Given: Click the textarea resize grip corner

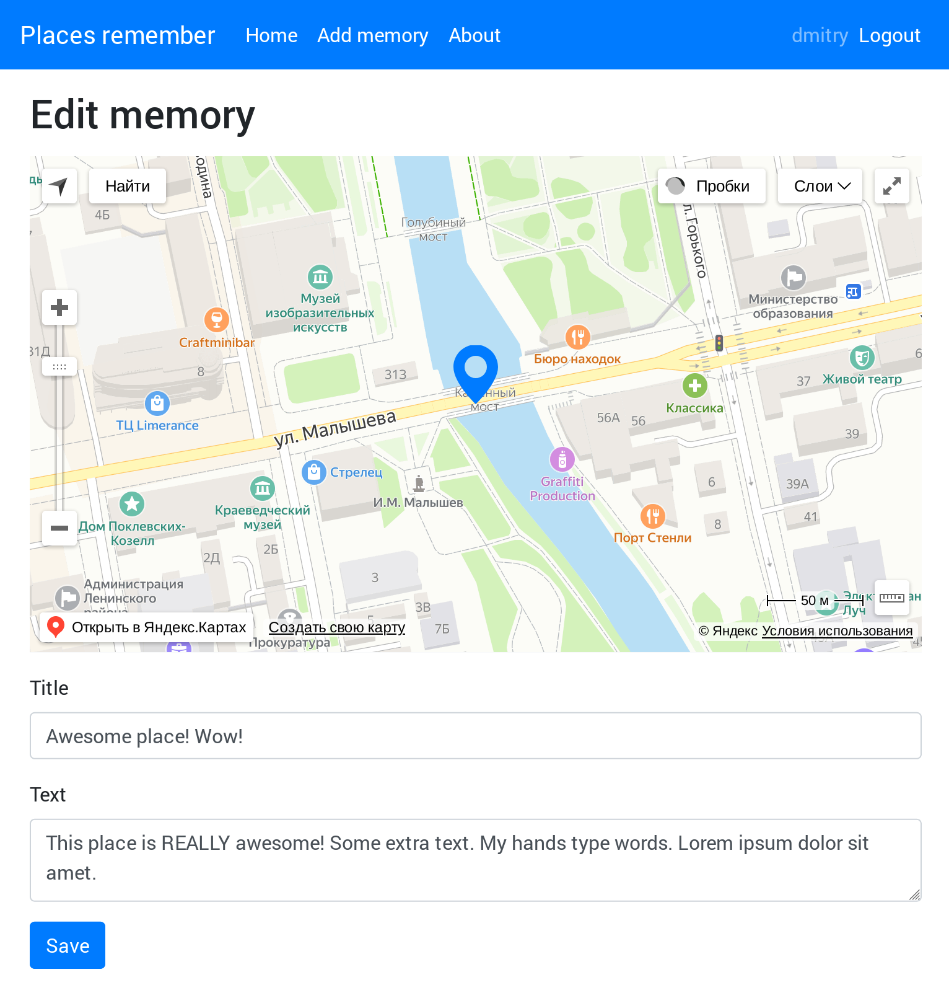Looking at the screenshot, I should pos(914,894).
